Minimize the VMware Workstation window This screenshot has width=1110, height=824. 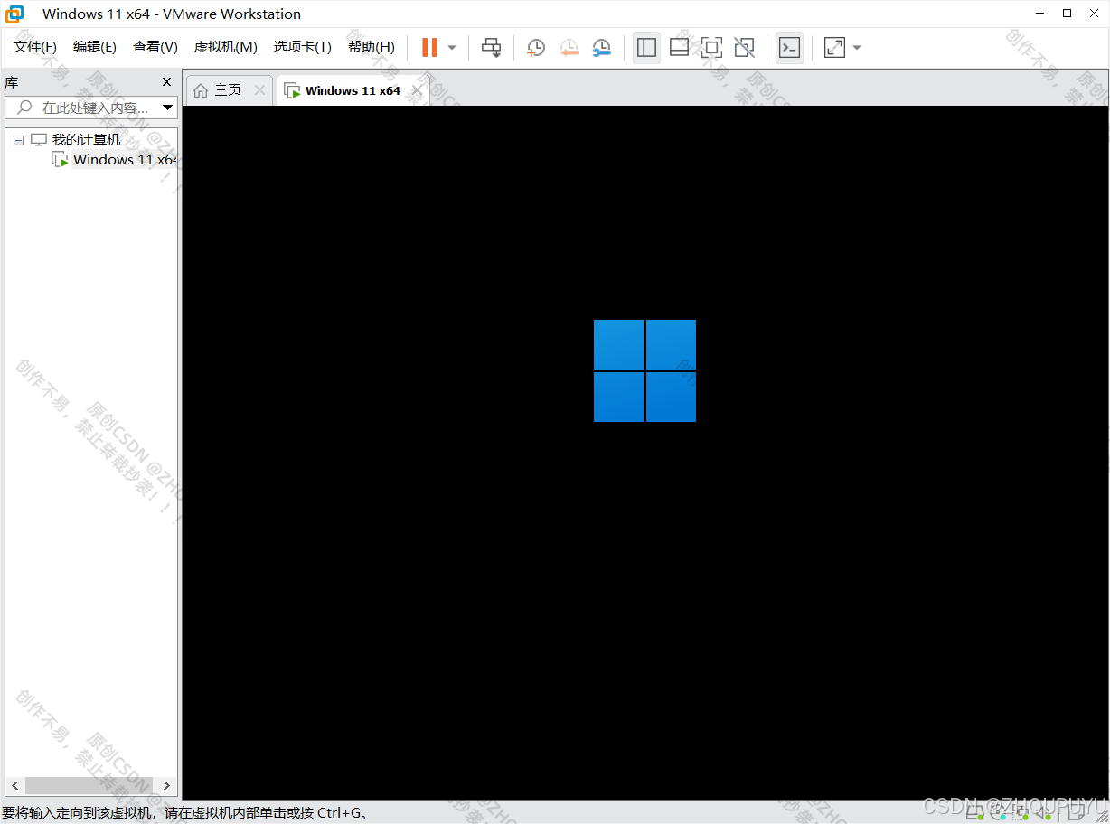pos(1039,14)
